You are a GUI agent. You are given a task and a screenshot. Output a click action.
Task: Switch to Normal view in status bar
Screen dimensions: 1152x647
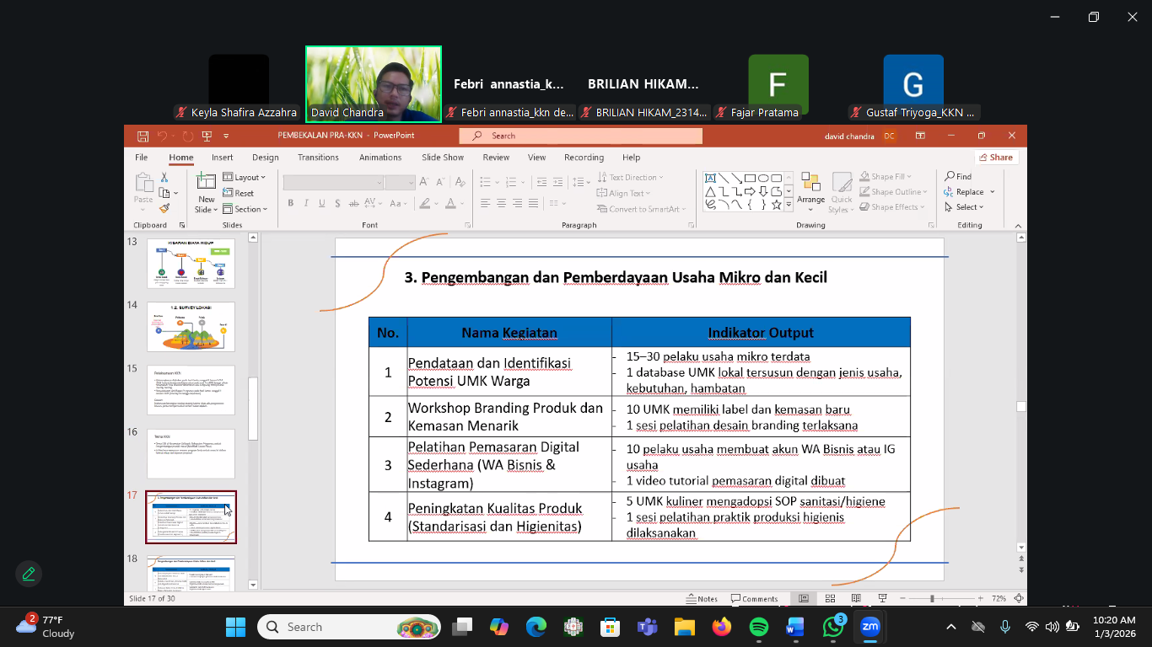[804, 599]
